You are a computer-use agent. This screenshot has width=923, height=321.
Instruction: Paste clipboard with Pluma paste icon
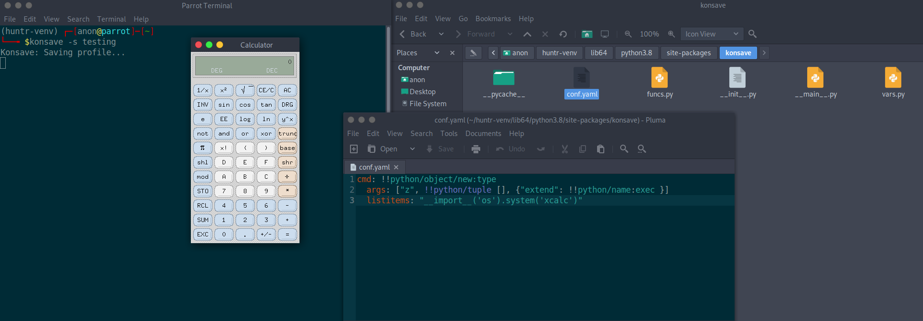(x=600, y=149)
